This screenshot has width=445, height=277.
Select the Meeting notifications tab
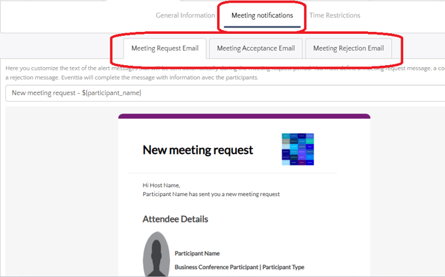(262, 15)
